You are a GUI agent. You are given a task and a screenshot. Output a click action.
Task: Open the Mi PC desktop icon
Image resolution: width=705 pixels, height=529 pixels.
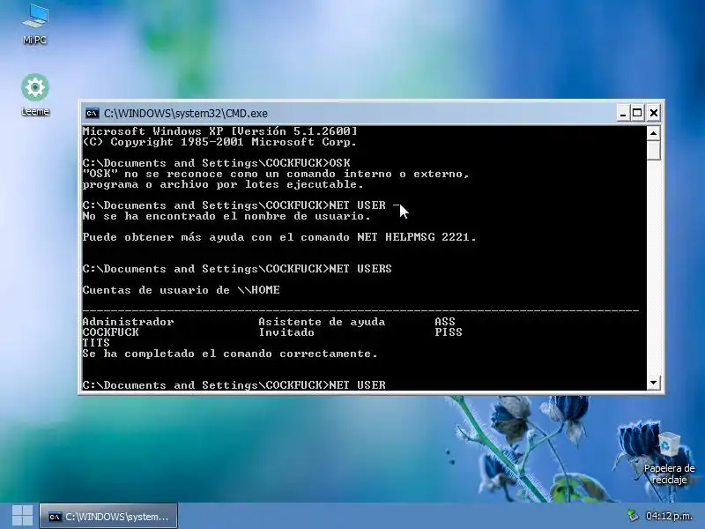[x=35, y=24]
